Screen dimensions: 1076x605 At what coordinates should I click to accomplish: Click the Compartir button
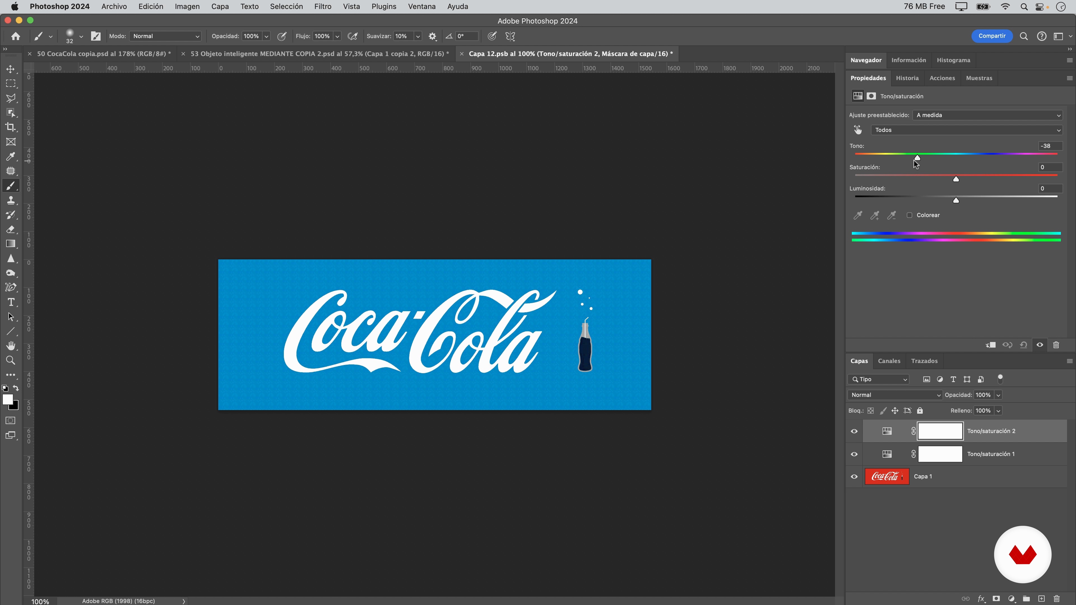(x=992, y=36)
